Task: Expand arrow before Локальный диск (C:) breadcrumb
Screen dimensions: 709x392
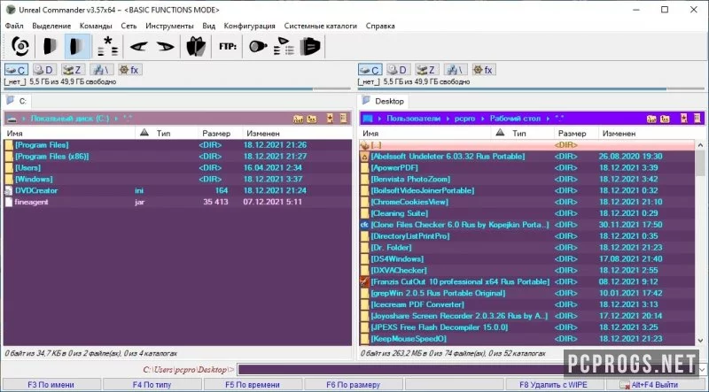Action: [24, 119]
